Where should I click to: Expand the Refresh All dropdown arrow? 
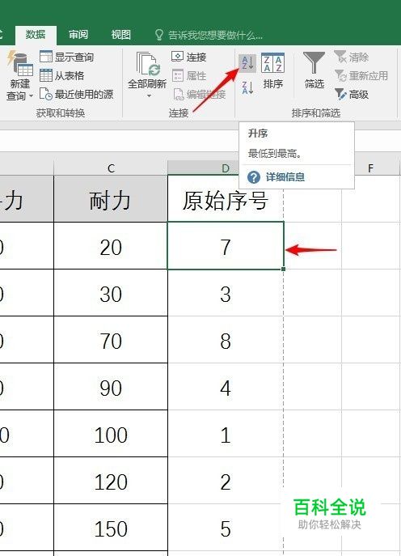point(149,95)
